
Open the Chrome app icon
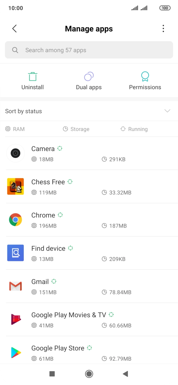pyautogui.click(x=15, y=220)
